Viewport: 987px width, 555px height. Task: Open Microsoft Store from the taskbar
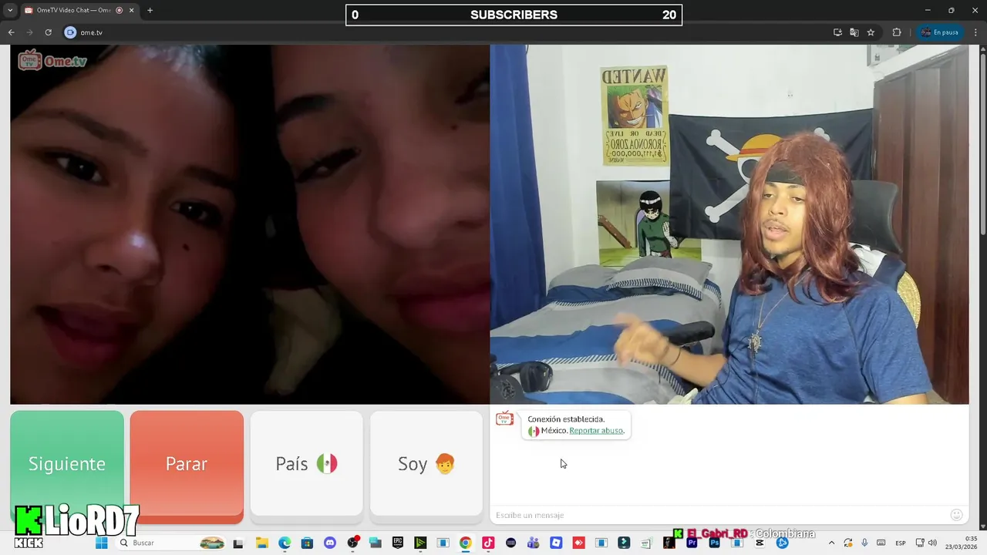tap(307, 543)
